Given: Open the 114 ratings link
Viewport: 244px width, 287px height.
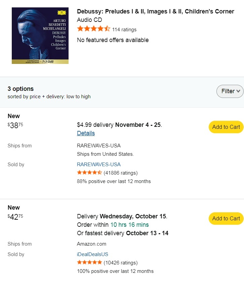Looking at the screenshot, I should [124, 30].
